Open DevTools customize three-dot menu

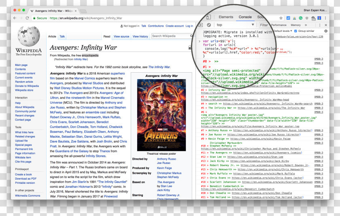click(320, 25)
